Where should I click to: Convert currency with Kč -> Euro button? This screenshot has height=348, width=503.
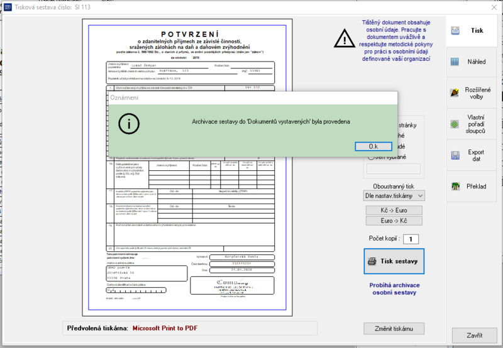tap(394, 210)
